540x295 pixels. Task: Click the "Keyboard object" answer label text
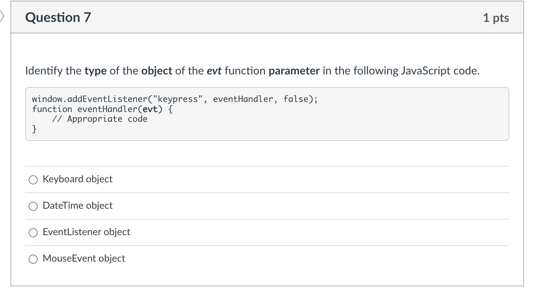click(77, 179)
